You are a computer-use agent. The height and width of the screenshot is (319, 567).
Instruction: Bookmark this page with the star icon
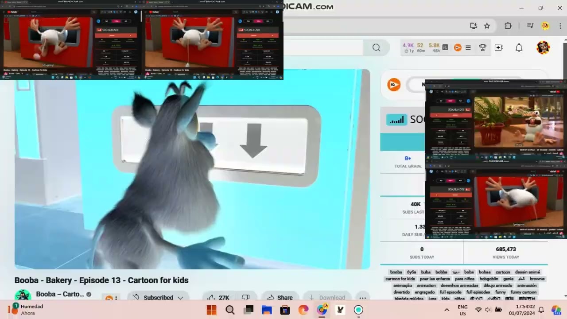487,26
